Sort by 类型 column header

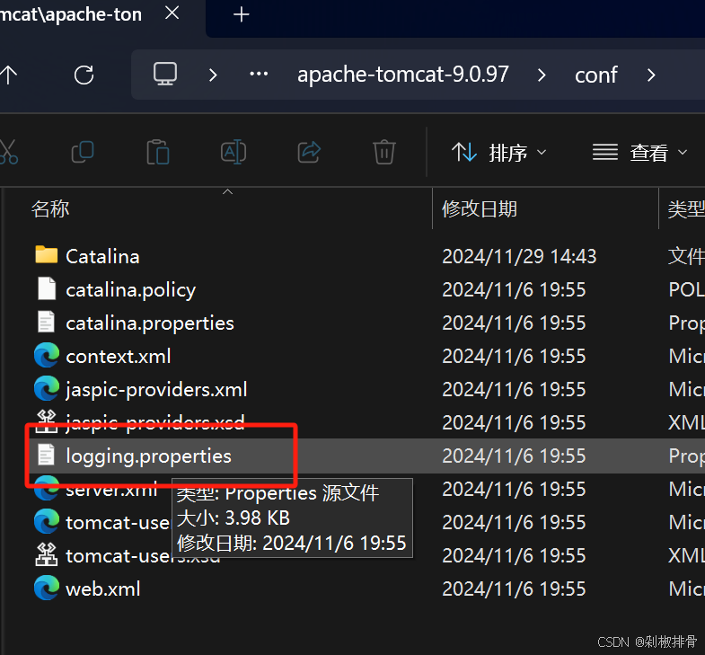pos(685,209)
